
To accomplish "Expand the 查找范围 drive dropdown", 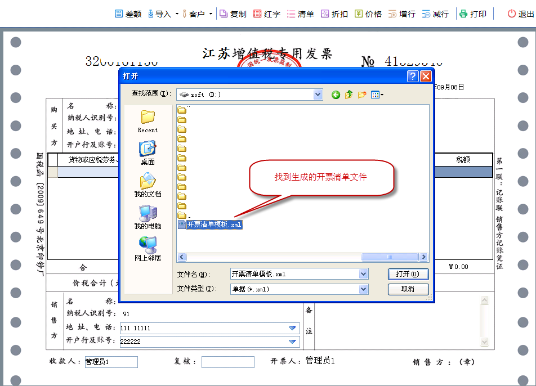I will coord(318,95).
